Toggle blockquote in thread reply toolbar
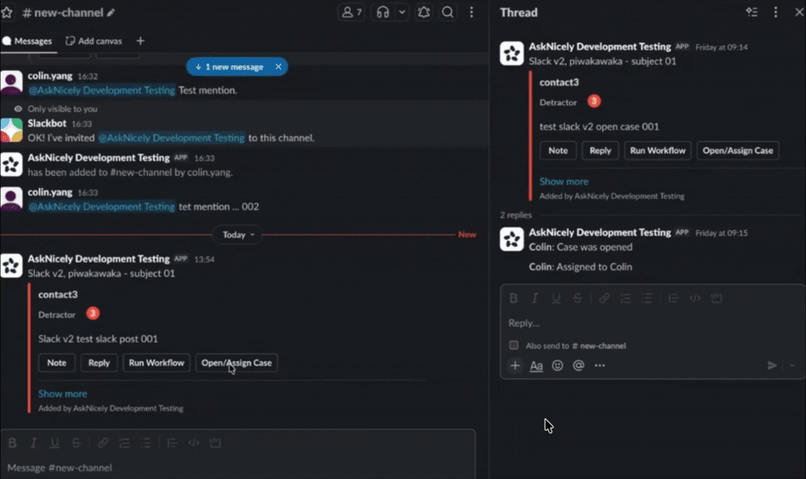 [x=673, y=299]
